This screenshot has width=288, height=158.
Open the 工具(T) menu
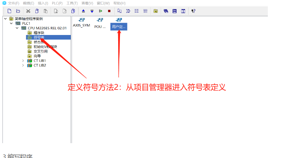(72, 3)
